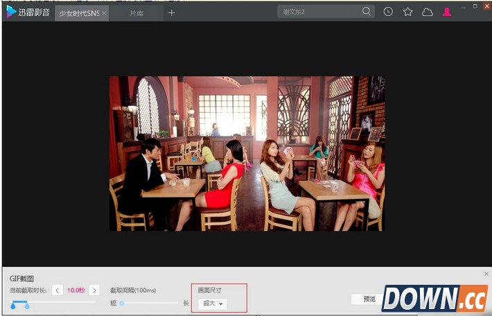Click the video frame in the player
492x316 pixels.
[246, 153]
